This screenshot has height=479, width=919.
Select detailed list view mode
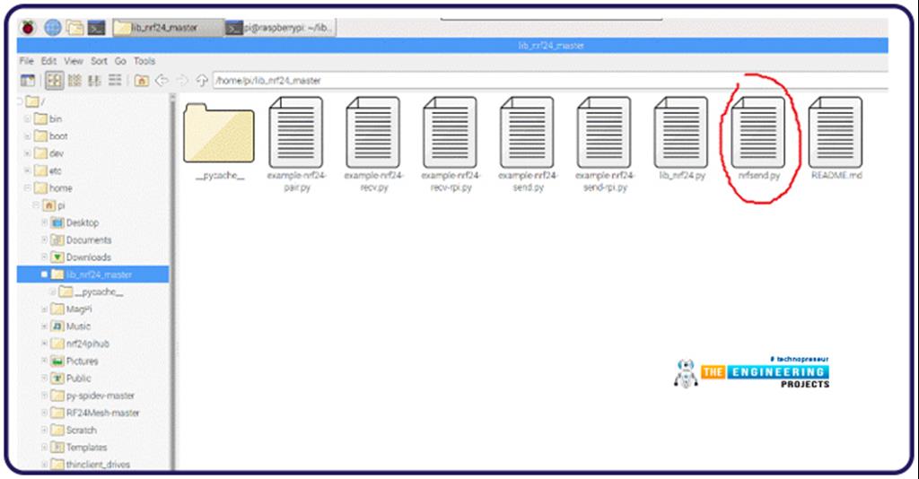tap(115, 80)
